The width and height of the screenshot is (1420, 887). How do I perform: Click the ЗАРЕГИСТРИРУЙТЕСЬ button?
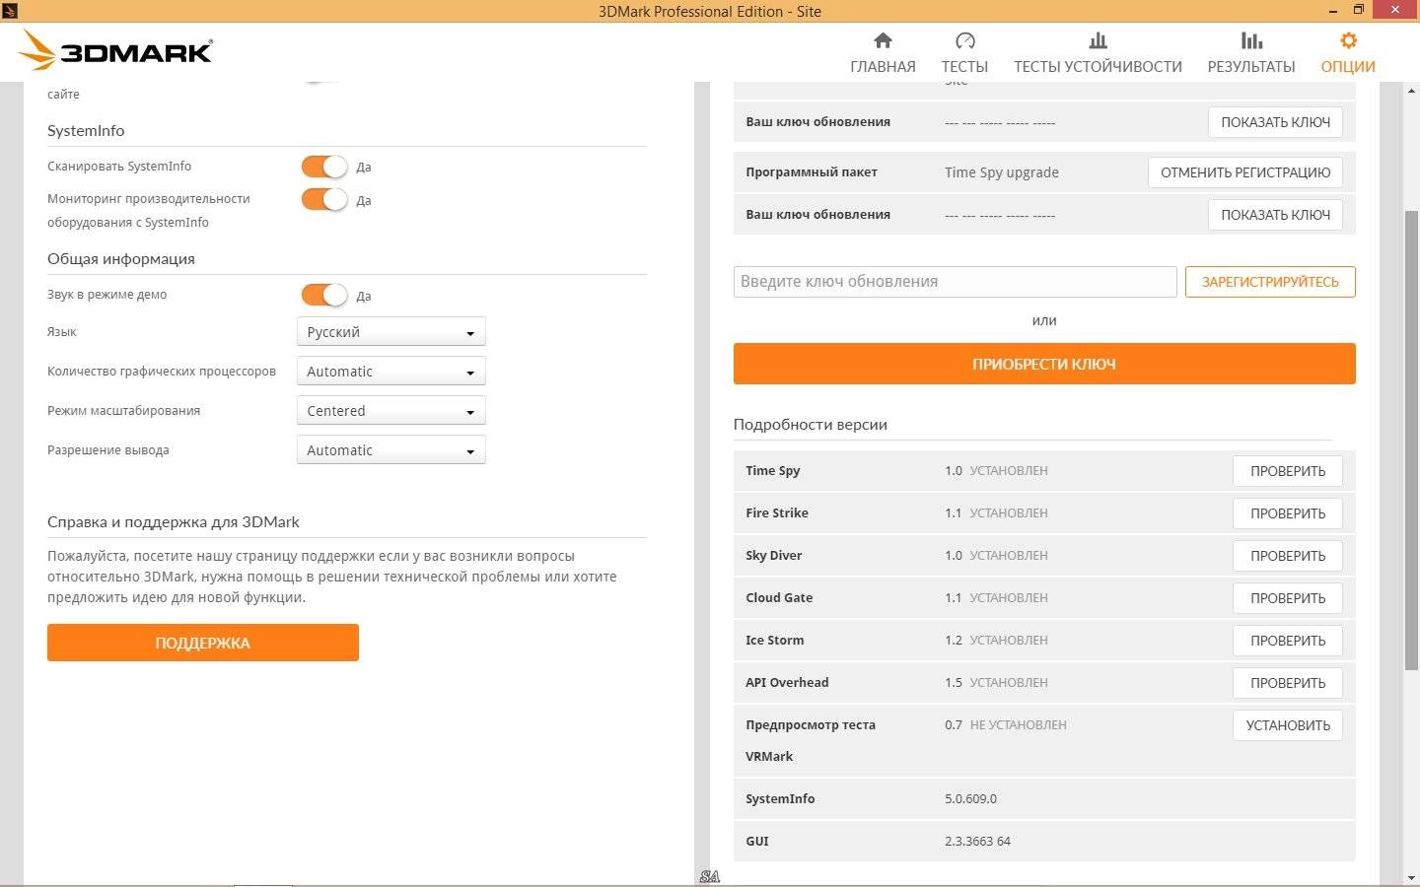pyautogui.click(x=1270, y=282)
